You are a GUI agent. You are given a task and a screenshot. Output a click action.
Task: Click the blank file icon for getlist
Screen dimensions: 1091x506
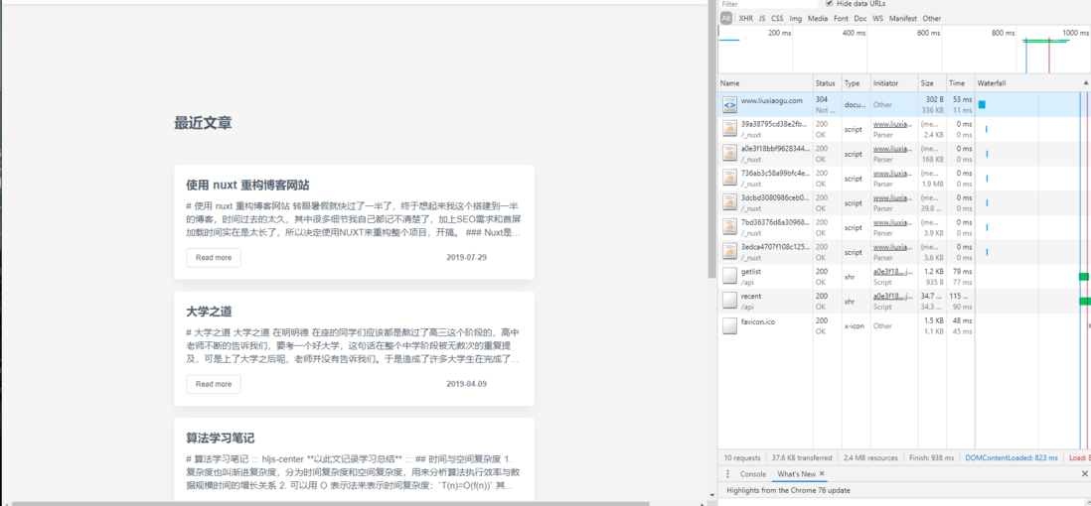click(729, 277)
